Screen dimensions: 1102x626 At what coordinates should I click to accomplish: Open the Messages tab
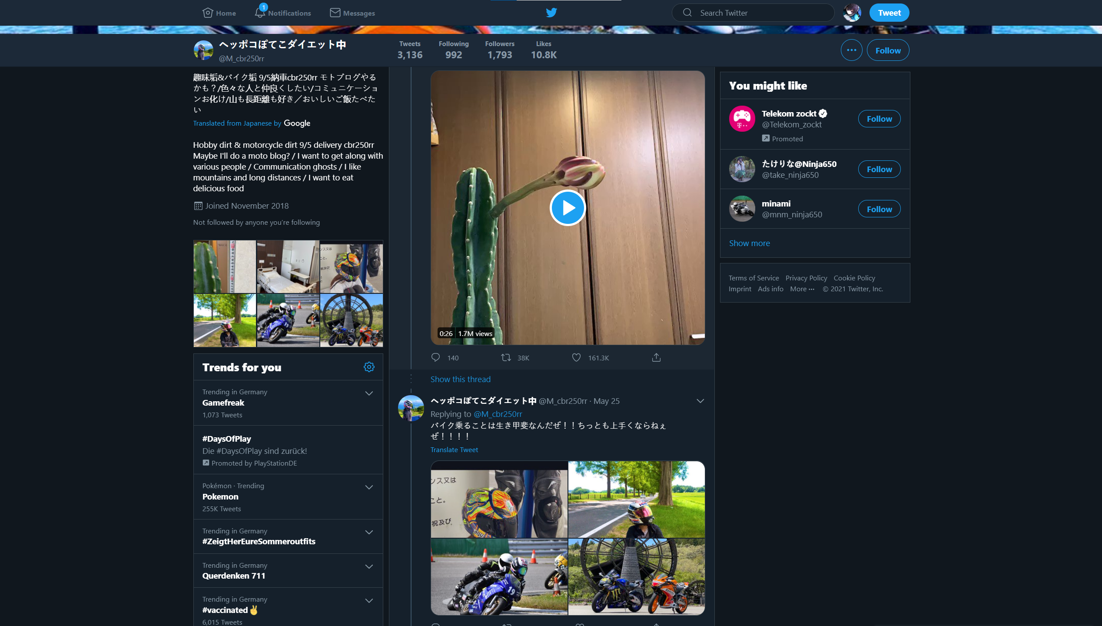click(x=352, y=13)
